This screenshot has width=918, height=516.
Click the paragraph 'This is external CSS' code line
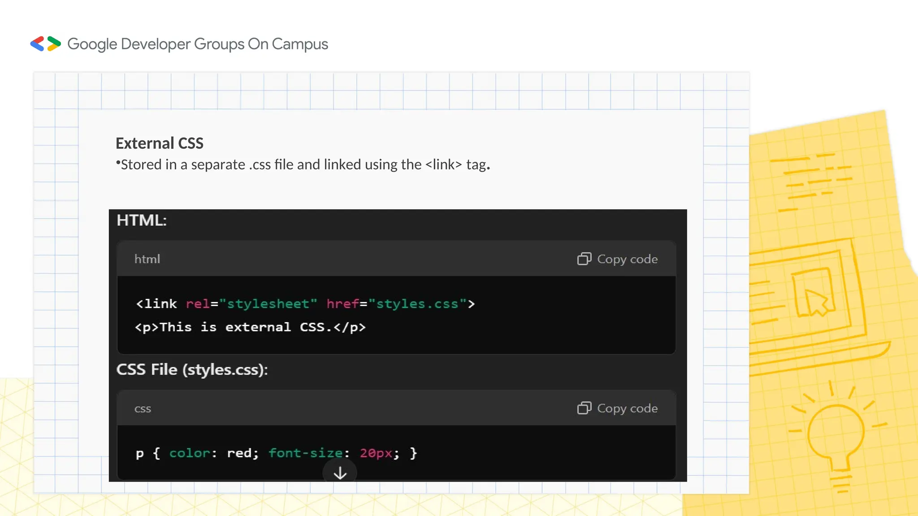(250, 327)
